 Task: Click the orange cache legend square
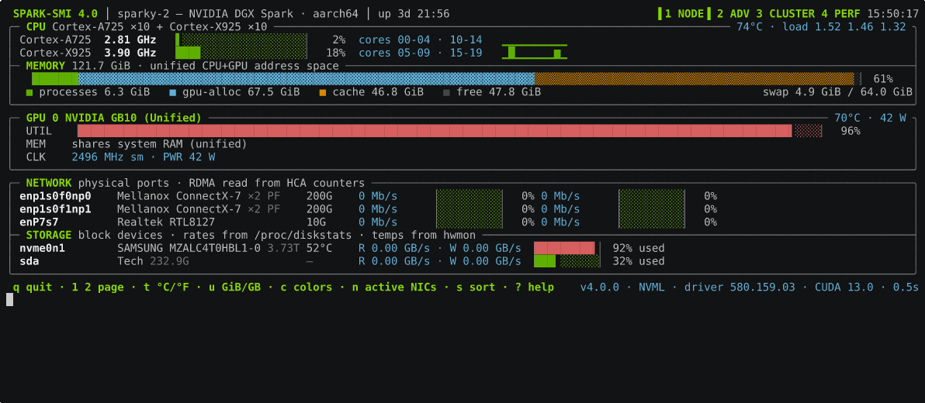pyautogui.click(x=323, y=92)
